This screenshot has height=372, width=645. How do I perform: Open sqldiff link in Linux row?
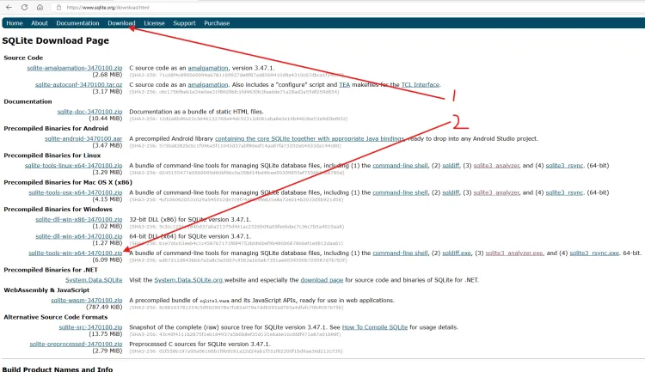pos(451,165)
